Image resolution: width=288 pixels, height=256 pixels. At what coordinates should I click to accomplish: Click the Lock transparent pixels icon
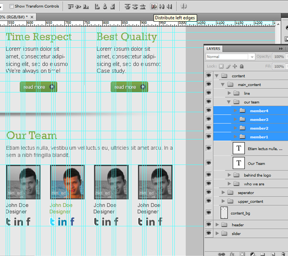(221, 66)
